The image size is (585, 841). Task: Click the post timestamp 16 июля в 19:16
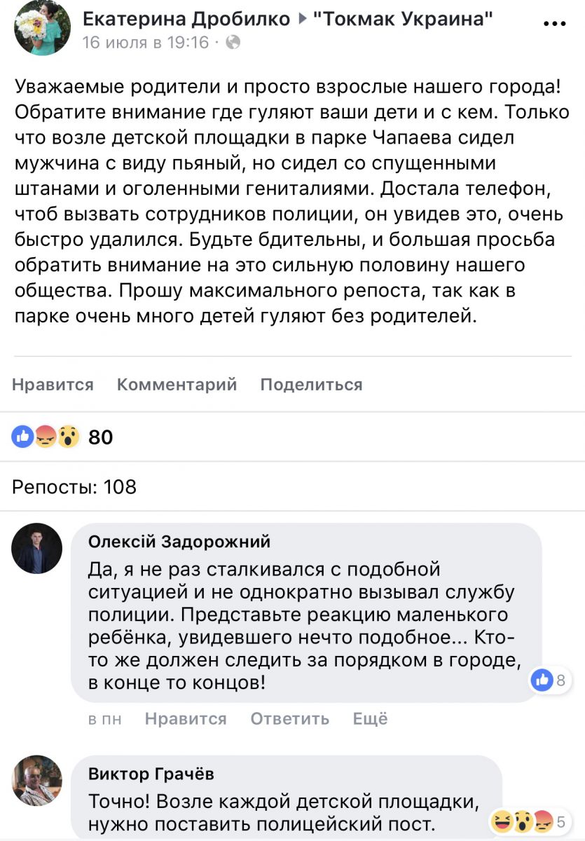point(146,43)
